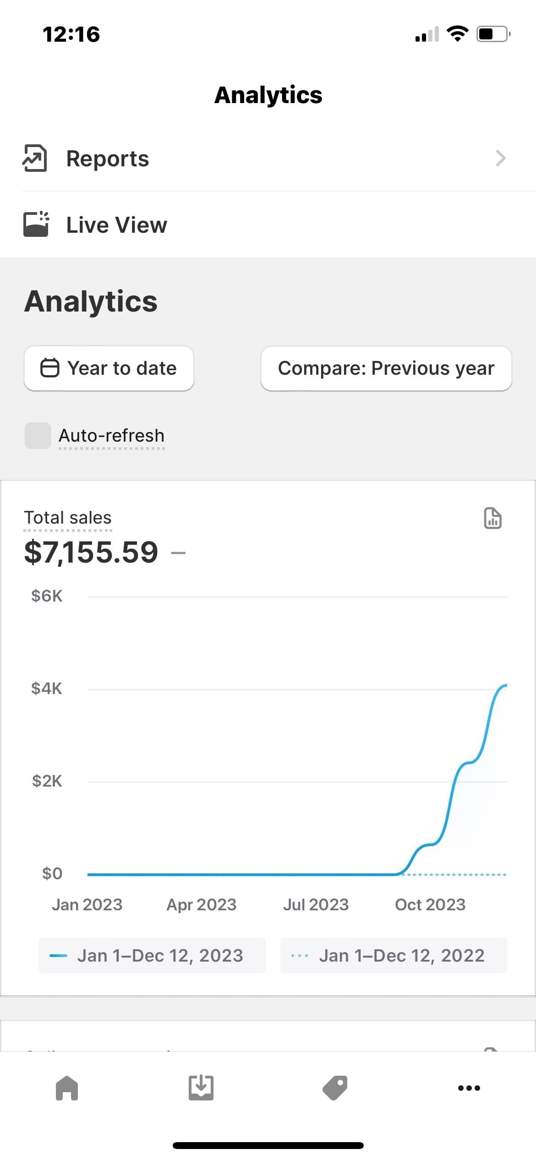Select the Live View menu label
The width and height of the screenshot is (536, 1160).
tap(117, 225)
